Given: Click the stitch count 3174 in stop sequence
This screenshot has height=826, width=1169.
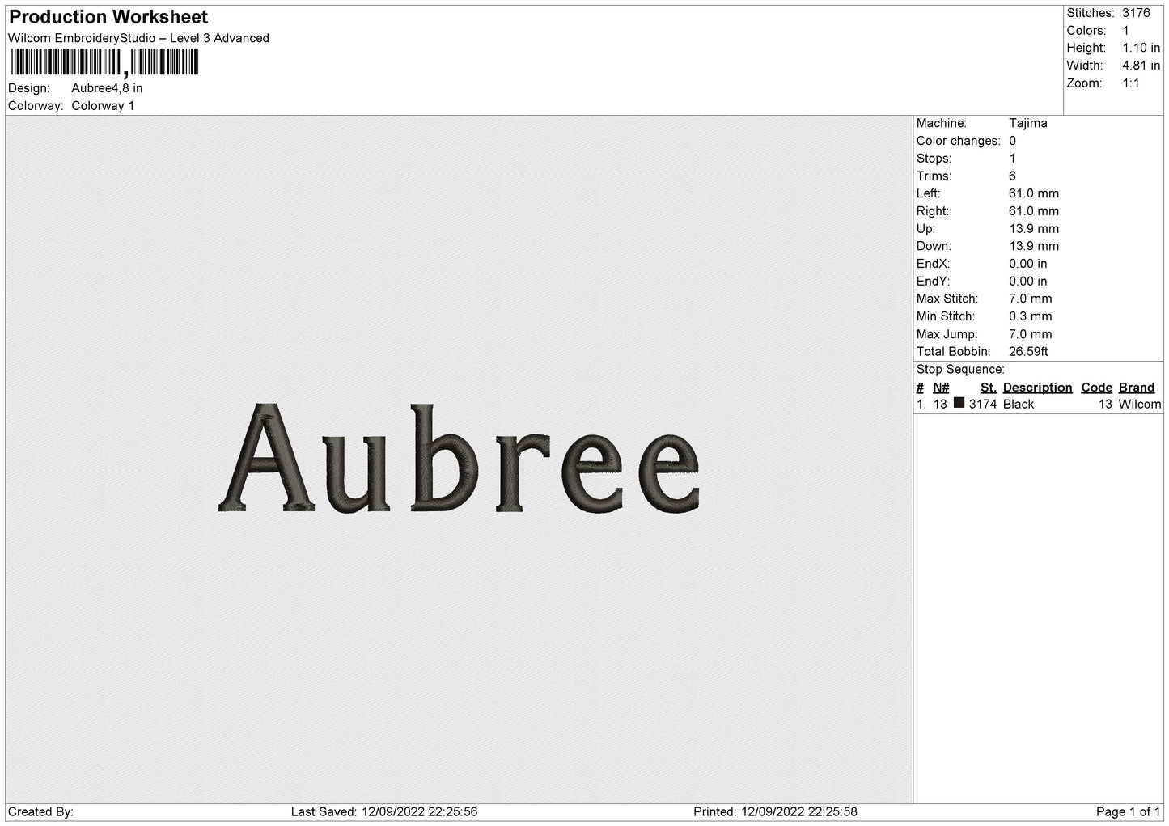Looking at the screenshot, I should click(x=983, y=405).
